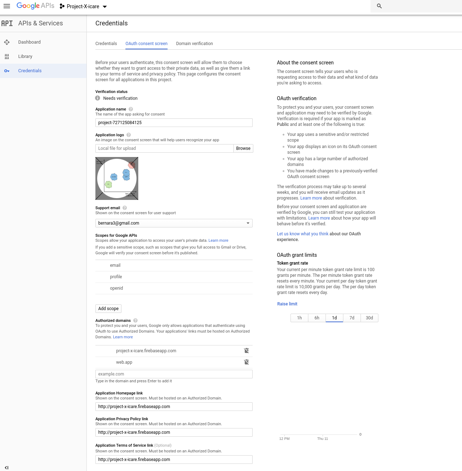Click the openid scope row
462x471 pixels.
174,288
